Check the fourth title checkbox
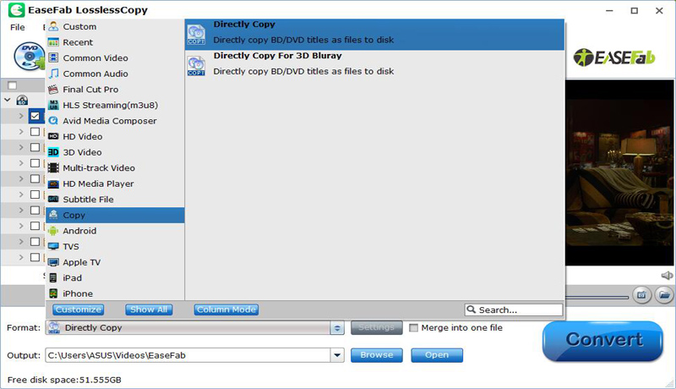The width and height of the screenshot is (676, 389). pos(35,163)
